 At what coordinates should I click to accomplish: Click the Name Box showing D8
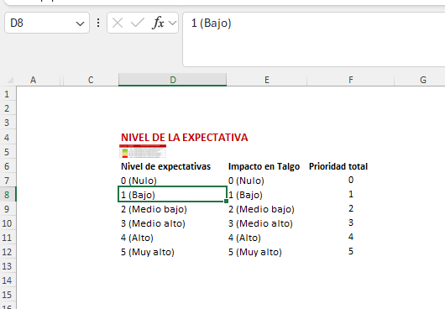(47, 23)
